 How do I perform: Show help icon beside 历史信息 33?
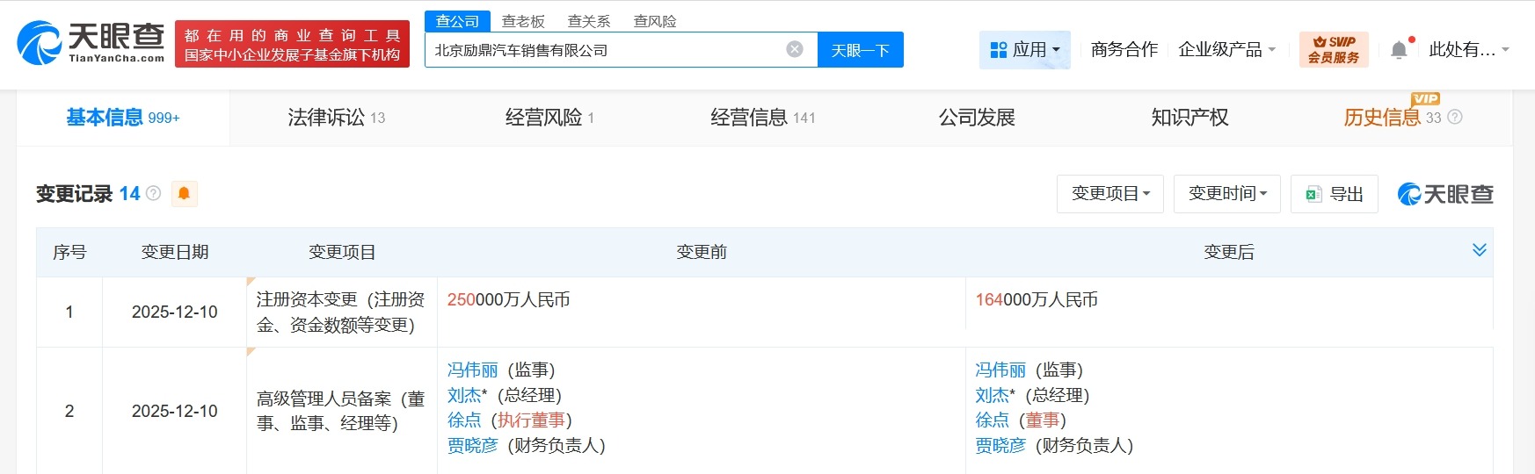(1455, 117)
